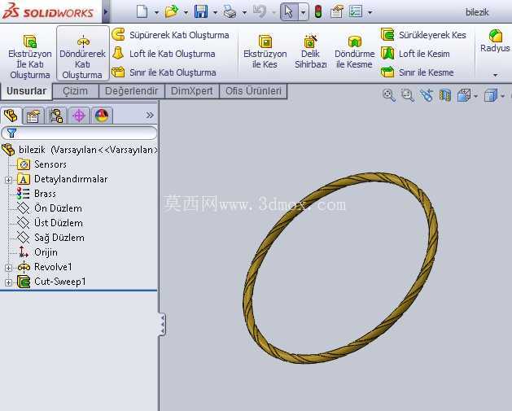Click the Rebuild traffic light icon
Viewport: 512px width, 411px height.
(318, 11)
